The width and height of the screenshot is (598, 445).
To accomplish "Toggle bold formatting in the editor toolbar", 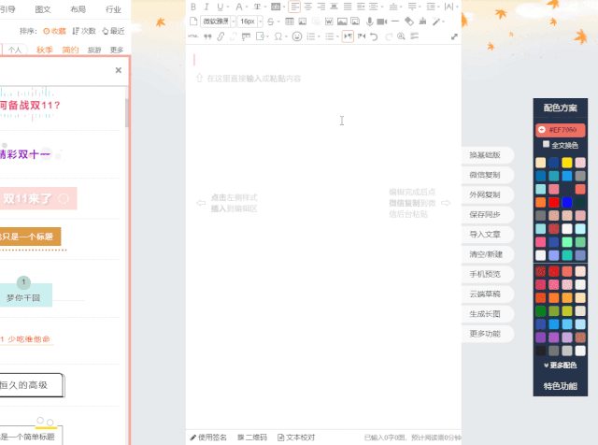I will [x=193, y=7].
